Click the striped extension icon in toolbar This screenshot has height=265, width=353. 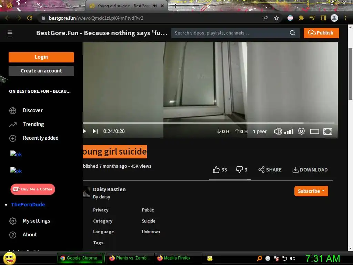(290, 18)
